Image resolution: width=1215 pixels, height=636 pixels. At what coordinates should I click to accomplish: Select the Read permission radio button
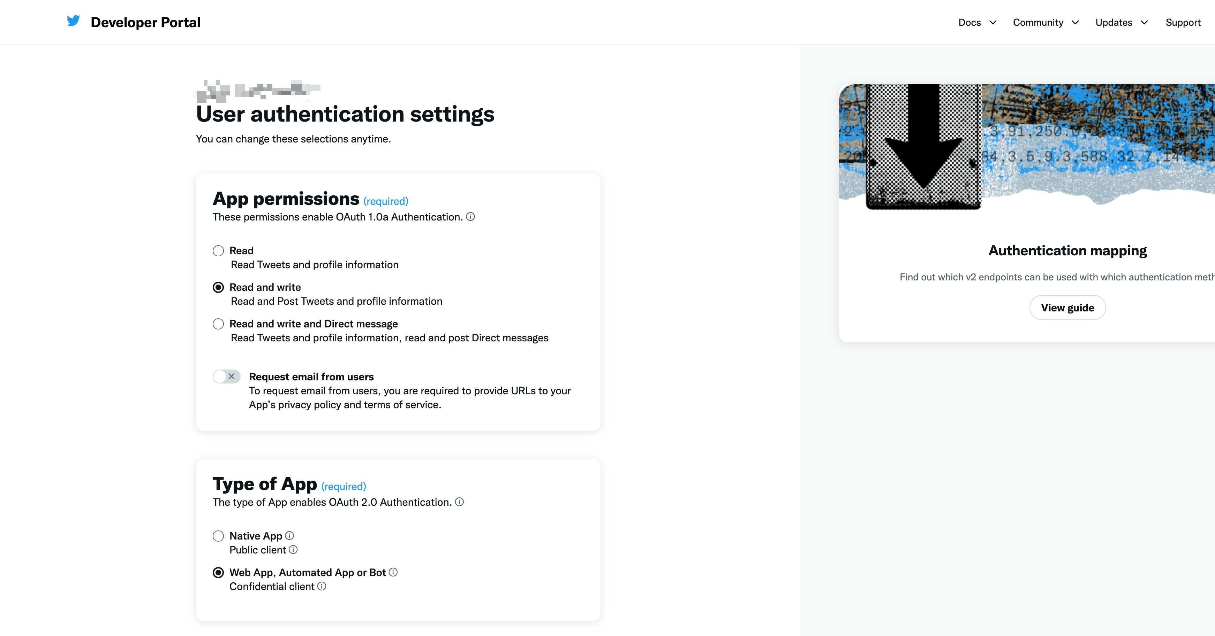coord(218,251)
